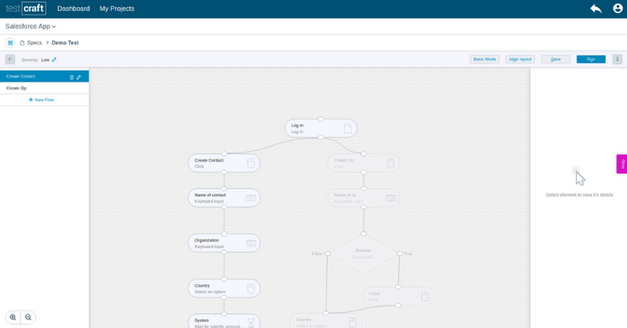Select the faded Close click node
The width and height of the screenshot is (627, 328).
[398, 297]
